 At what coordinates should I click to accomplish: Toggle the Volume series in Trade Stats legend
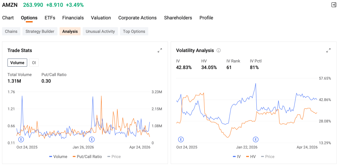58,156
